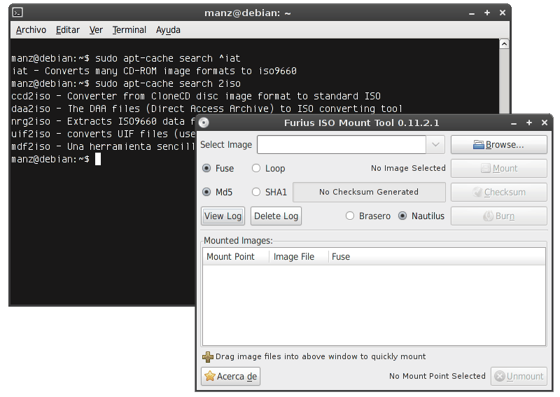Viewport: 560px width, 397px height.
Task: Click the daa2iso result line in terminal
Action: tap(206, 109)
